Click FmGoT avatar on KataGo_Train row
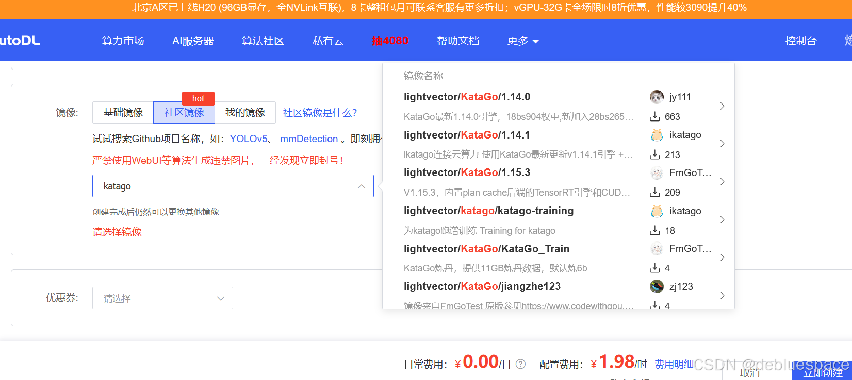The image size is (852, 380). [x=657, y=249]
